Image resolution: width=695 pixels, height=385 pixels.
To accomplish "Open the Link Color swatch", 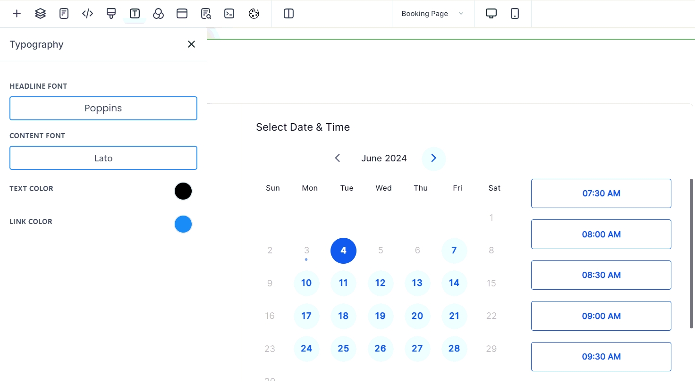I will [183, 224].
